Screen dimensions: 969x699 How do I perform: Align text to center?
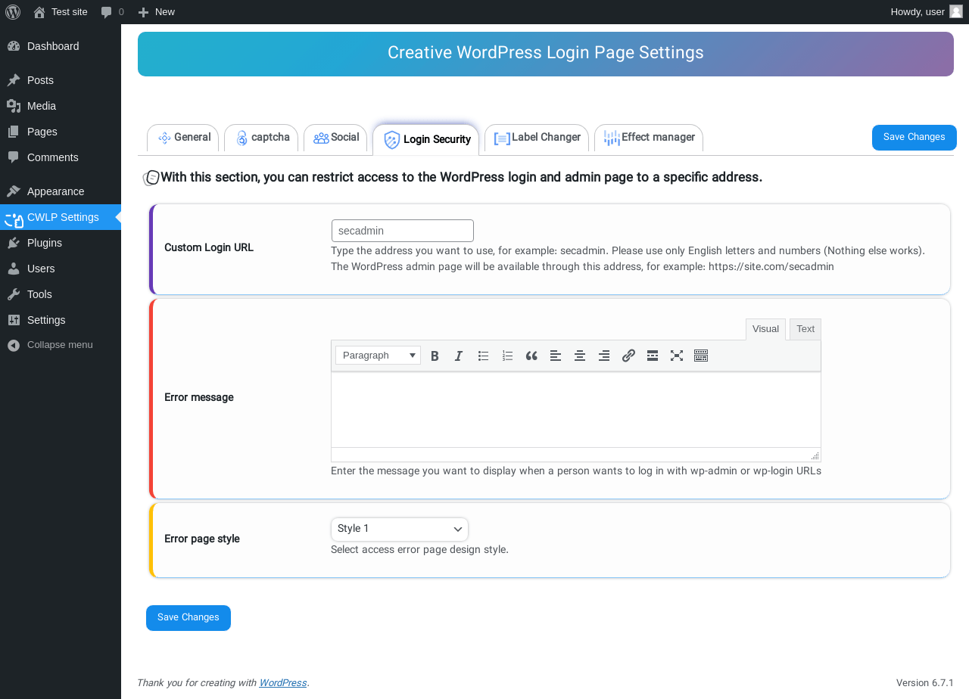click(x=580, y=356)
